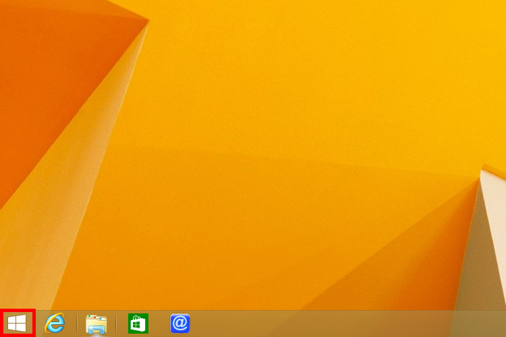This screenshot has width=506, height=337.
Task: Open the @ mail application
Action: pyautogui.click(x=179, y=324)
